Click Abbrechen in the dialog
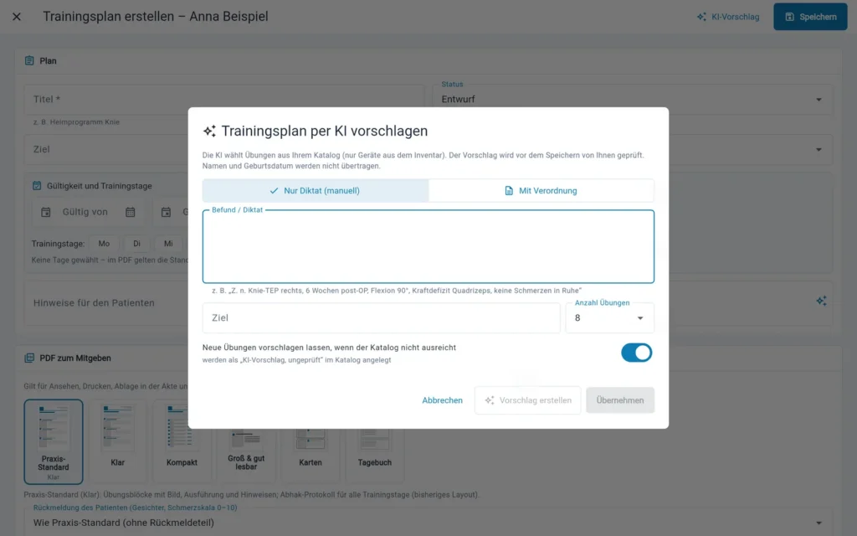This screenshot has height=536, width=857. click(x=442, y=400)
